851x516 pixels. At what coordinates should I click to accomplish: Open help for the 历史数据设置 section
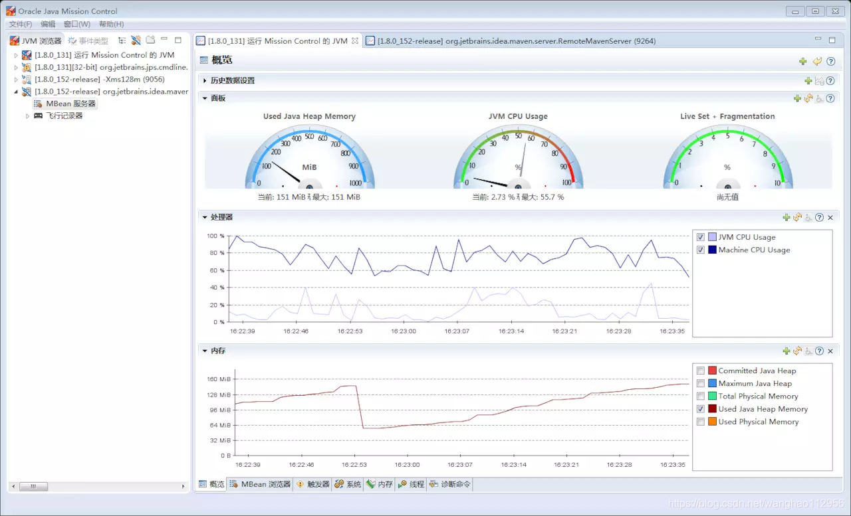[830, 81]
